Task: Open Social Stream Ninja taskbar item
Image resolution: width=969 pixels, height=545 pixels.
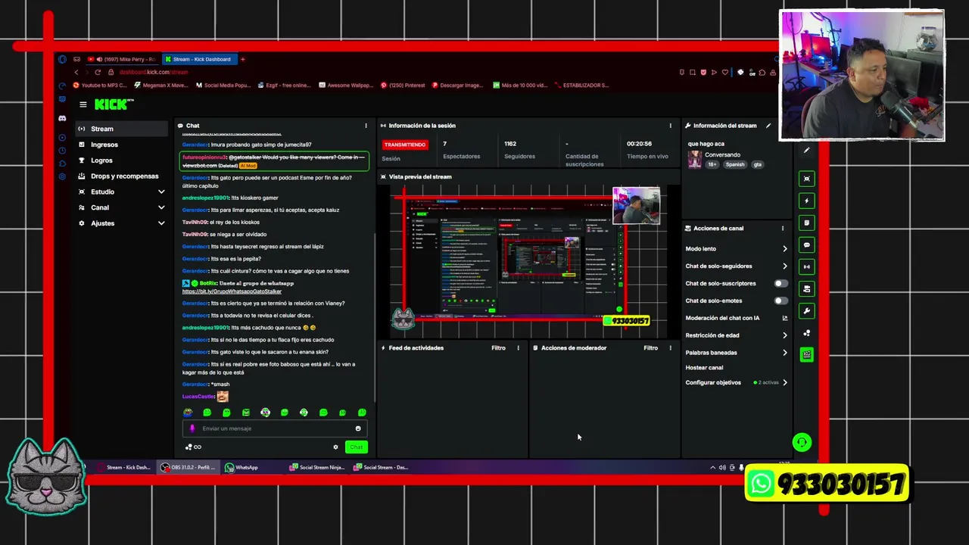Action: [316, 467]
